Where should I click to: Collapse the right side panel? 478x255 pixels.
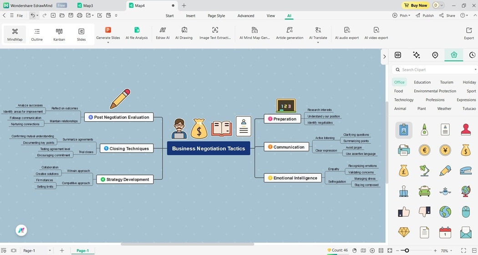pyautogui.click(x=384, y=57)
